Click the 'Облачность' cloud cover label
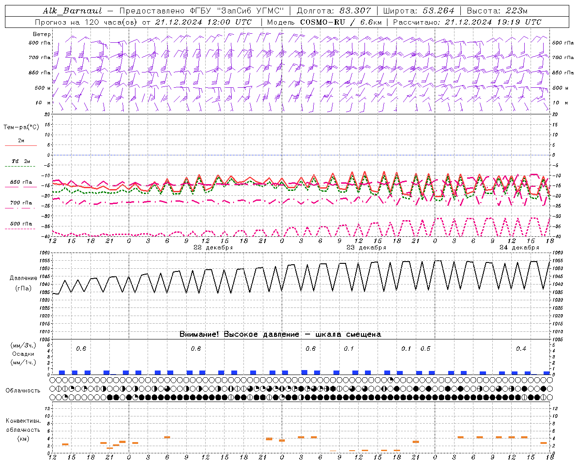Viewport: 576px width, 461px height. (x=23, y=390)
